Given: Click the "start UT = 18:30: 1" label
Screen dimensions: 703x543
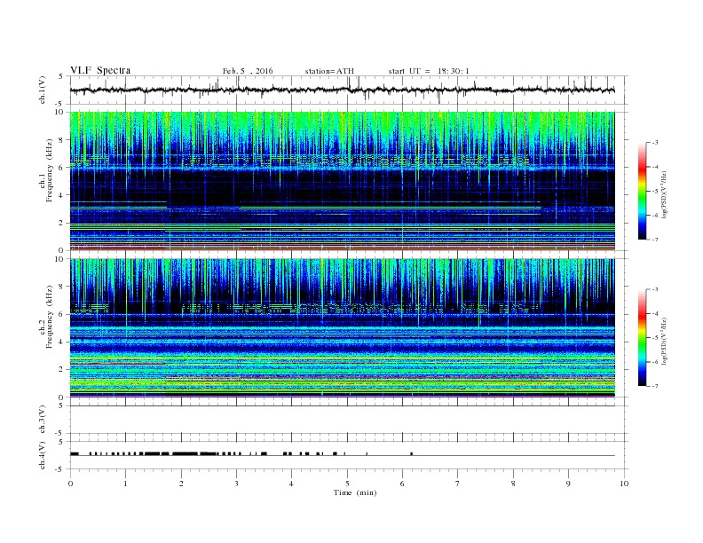Looking at the screenshot, I should pos(429,71).
